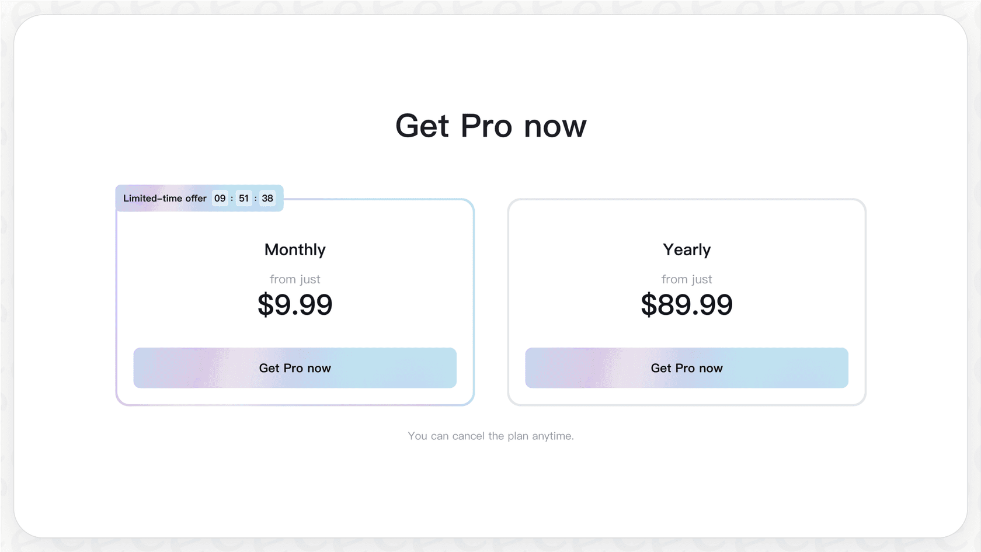The width and height of the screenshot is (981, 552).
Task: Click the Limited-time offer badge
Action: tap(165, 199)
